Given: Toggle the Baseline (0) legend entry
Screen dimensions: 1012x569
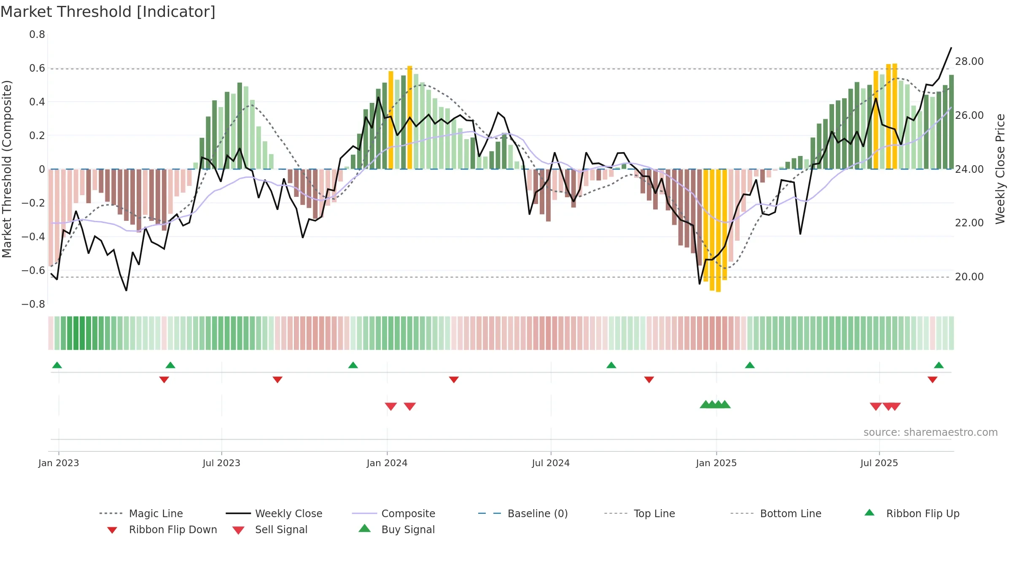Looking at the screenshot, I should [x=523, y=513].
